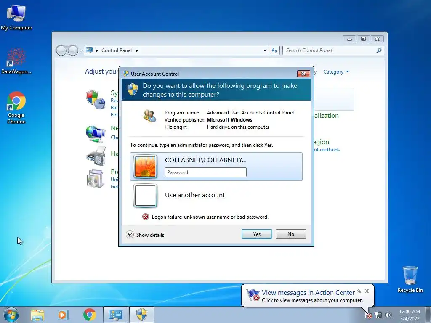Viewport: 431px width, 323px height.
Task: Refresh the Control Panel address bar
Action: point(274,50)
